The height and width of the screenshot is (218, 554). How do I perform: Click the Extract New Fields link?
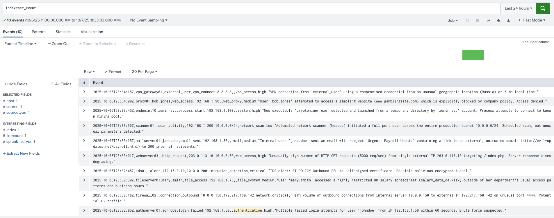pos(21,154)
